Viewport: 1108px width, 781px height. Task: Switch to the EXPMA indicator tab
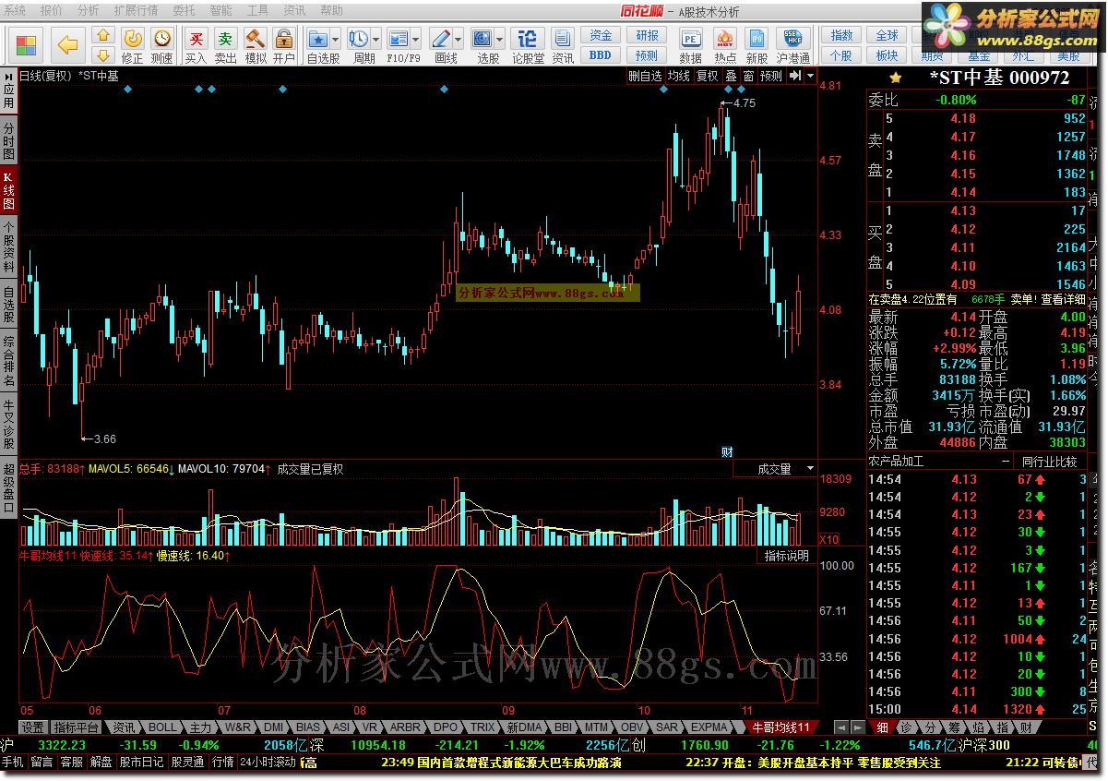(709, 727)
